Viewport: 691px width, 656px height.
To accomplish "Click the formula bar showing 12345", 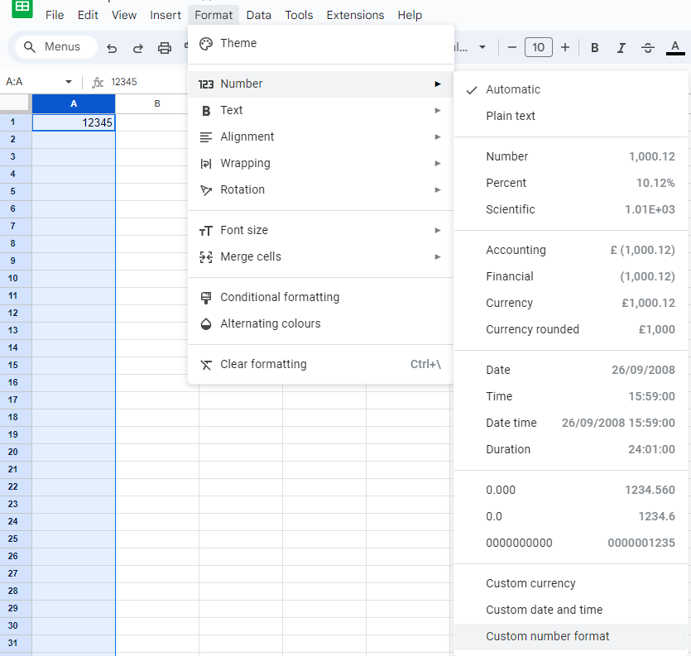I will point(124,82).
